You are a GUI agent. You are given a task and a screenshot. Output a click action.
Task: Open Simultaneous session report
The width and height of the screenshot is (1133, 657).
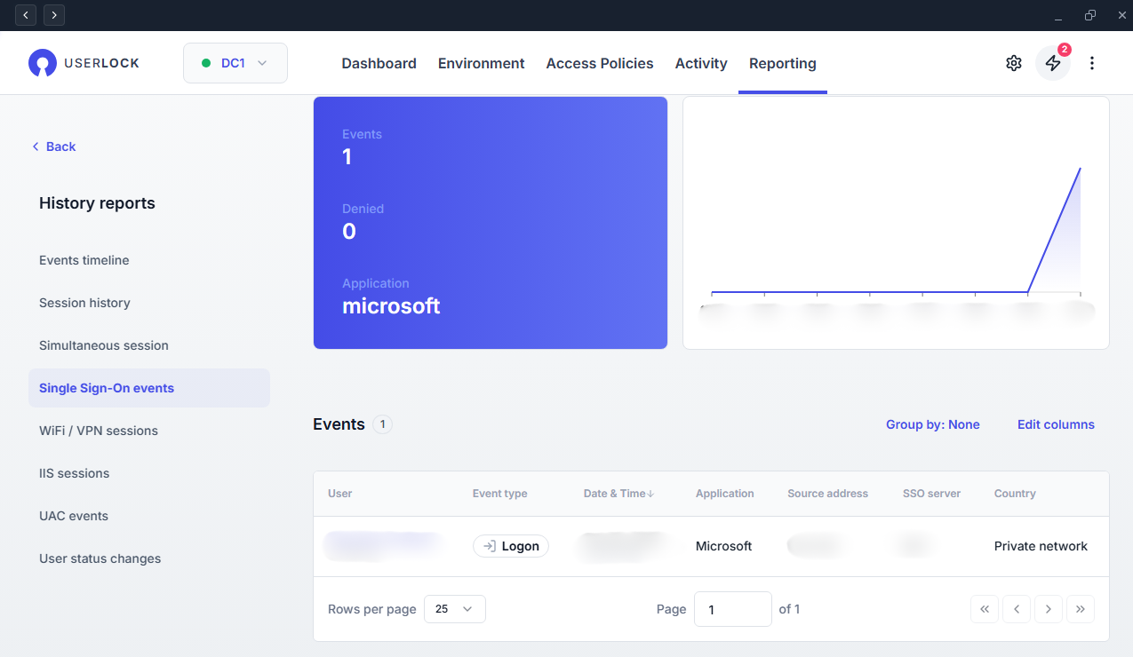click(104, 345)
